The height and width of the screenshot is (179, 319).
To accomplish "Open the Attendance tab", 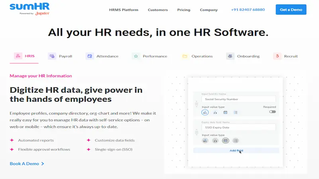I will tap(102, 56).
